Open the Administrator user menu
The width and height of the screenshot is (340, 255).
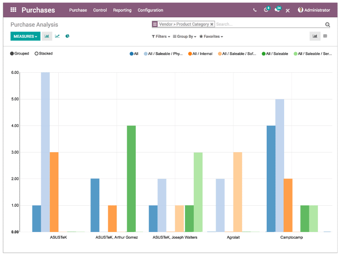click(314, 10)
